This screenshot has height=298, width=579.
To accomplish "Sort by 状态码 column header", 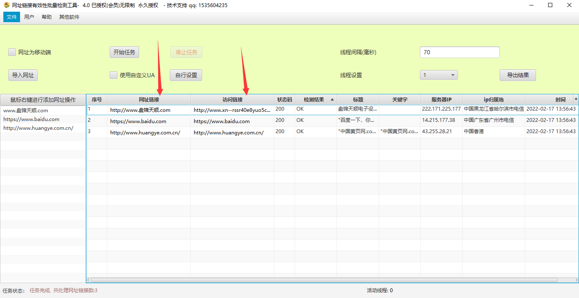I will (x=284, y=100).
